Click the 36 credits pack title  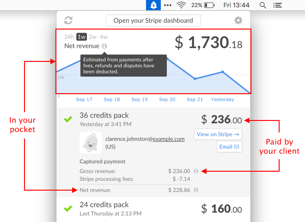pos(104,115)
